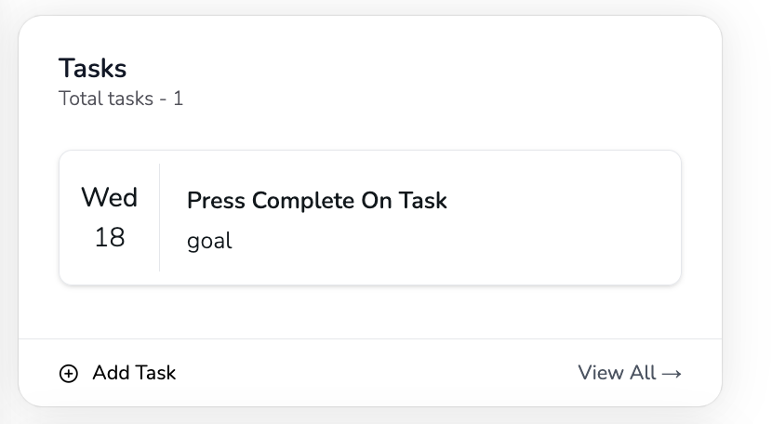
Task: Click the "Add Task" text label
Action: (x=134, y=373)
